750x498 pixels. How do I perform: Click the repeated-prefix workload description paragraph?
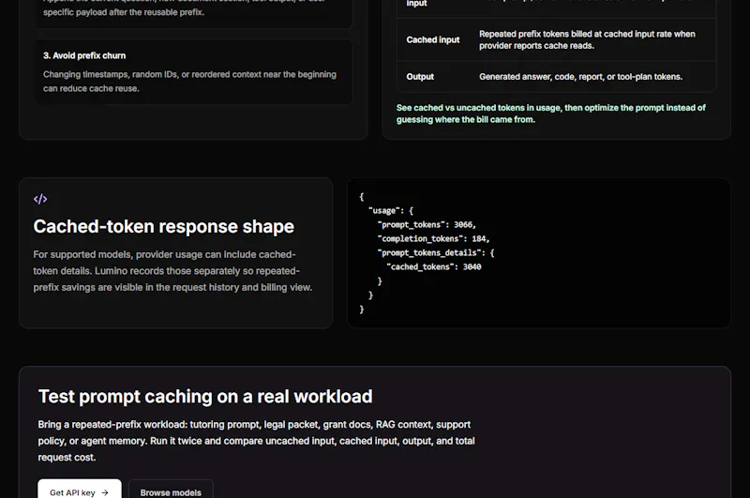click(256, 441)
